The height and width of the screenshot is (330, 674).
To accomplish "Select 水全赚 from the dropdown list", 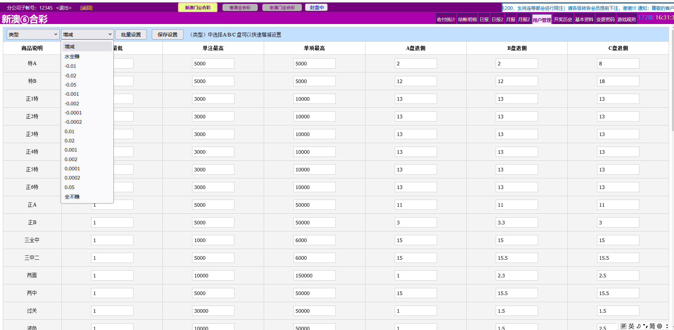I will (72, 57).
